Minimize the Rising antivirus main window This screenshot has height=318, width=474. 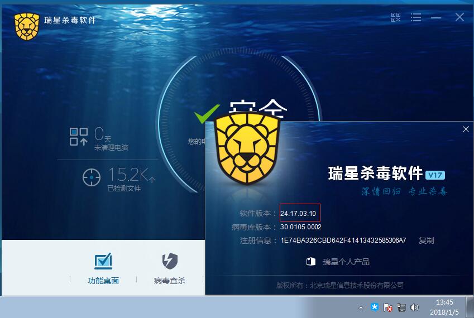tap(436, 18)
